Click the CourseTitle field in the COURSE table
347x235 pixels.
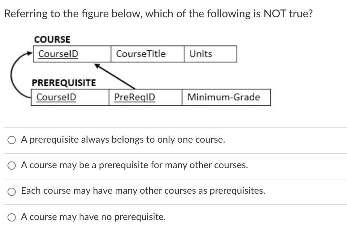pyautogui.click(x=140, y=54)
